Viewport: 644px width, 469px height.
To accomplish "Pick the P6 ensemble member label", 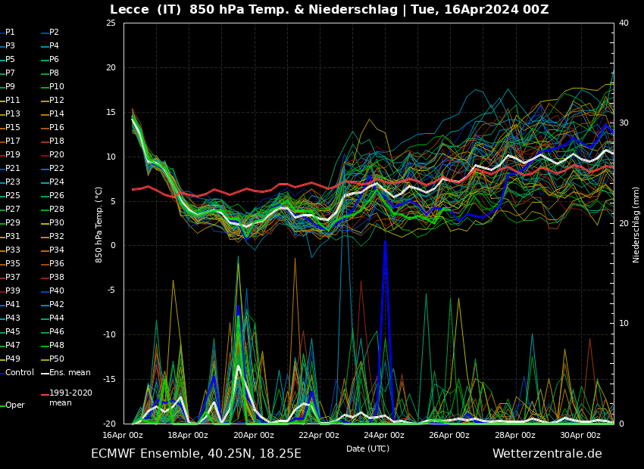I will [x=50, y=59].
